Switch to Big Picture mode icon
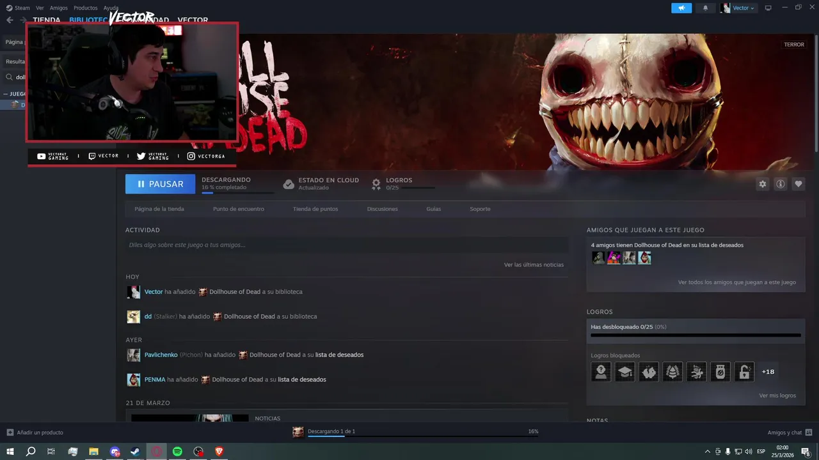 pyautogui.click(x=768, y=8)
